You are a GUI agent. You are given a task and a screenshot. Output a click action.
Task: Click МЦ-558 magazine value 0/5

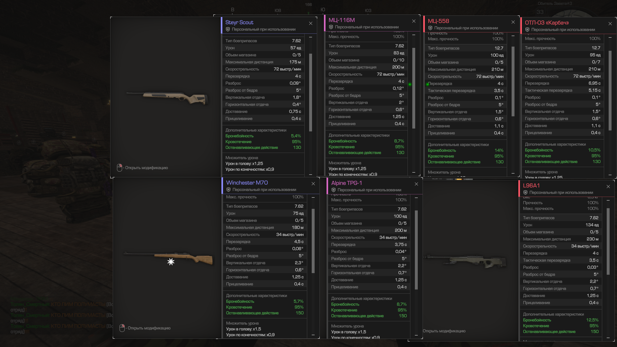coord(499,62)
